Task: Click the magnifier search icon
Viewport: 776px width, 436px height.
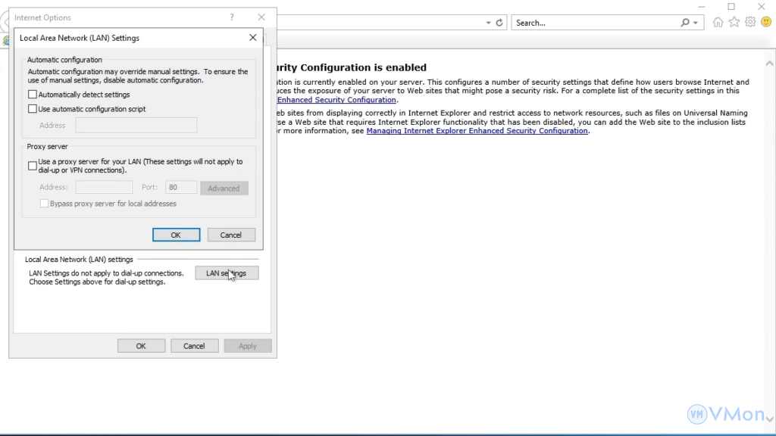Action: pos(685,23)
